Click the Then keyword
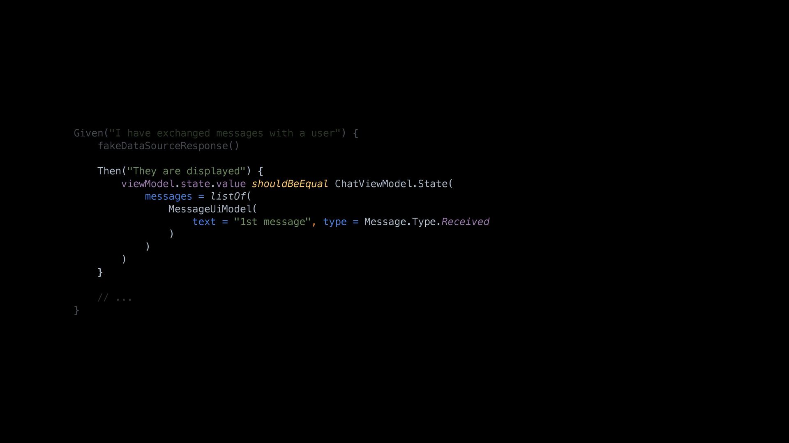This screenshot has height=443, width=789. pos(109,171)
